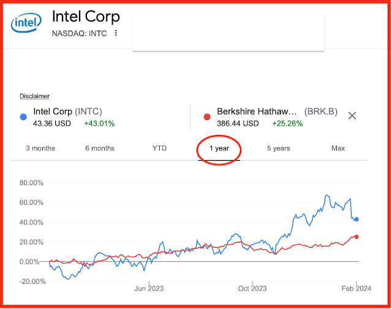Click the blue endpoint marker on the chart

[356, 219]
